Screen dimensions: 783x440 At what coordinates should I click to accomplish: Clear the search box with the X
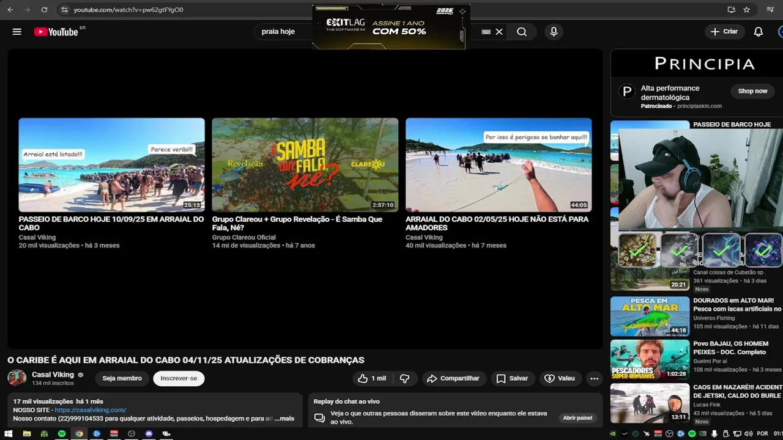tap(499, 32)
